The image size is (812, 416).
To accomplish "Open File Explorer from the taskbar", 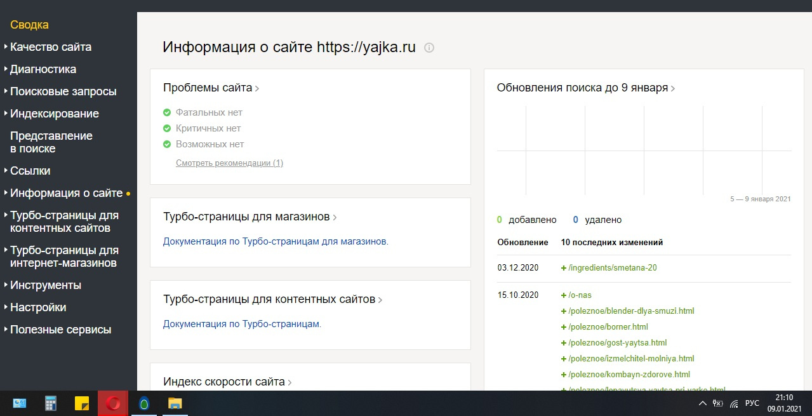I will point(175,403).
